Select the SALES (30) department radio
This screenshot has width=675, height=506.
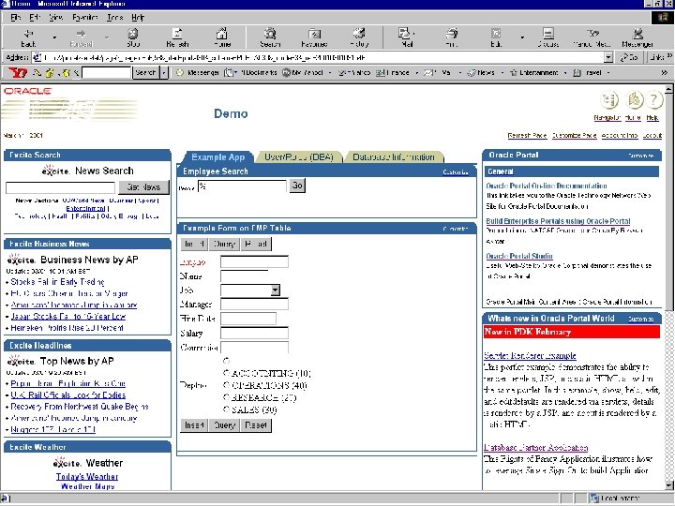227,409
